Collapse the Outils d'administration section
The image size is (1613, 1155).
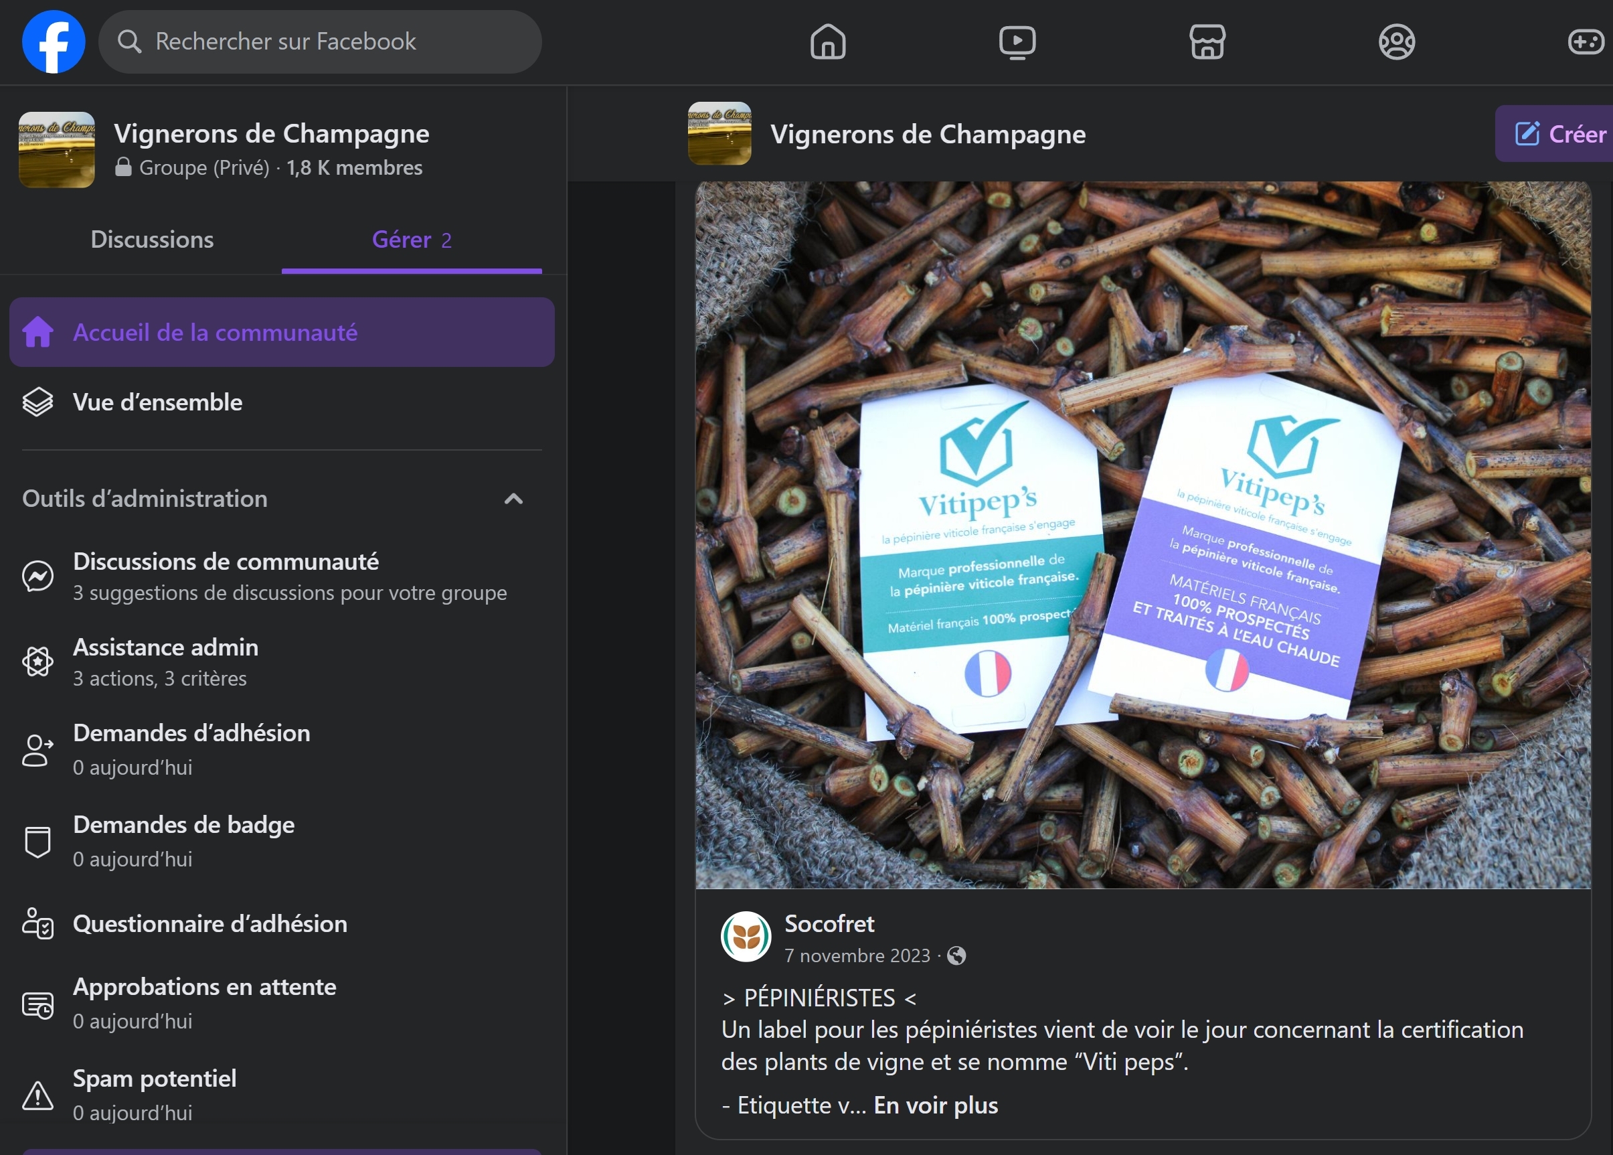[513, 499]
